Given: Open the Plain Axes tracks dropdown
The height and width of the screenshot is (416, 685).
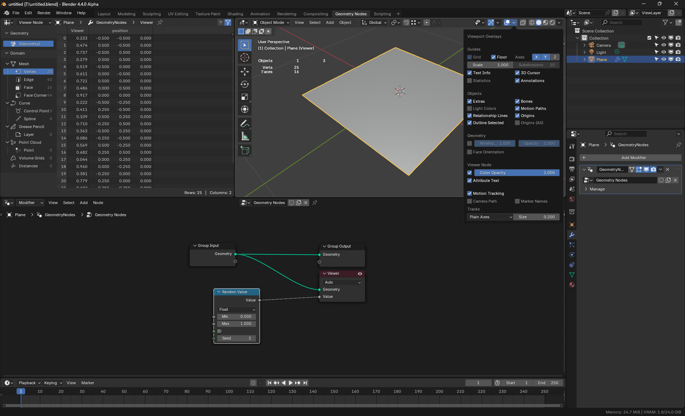Looking at the screenshot, I should click(x=490, y=217).
